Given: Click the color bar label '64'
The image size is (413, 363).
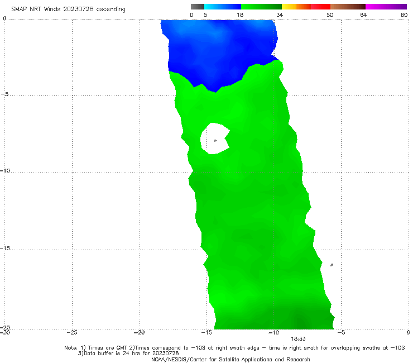Looking at the screenshot, I should pyautogui.click(x=363, y=15).
